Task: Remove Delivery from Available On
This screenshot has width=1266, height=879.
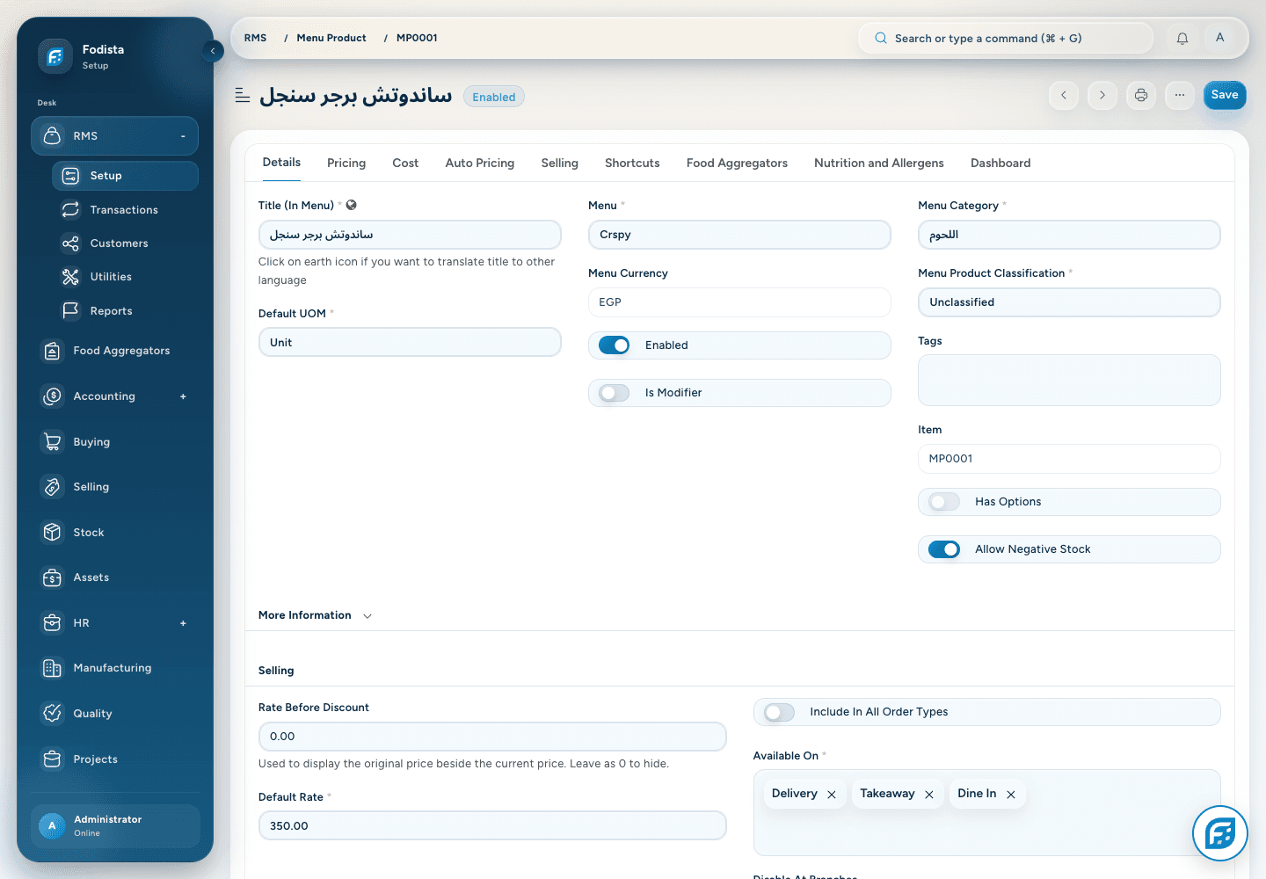Action: coord(832,795)
